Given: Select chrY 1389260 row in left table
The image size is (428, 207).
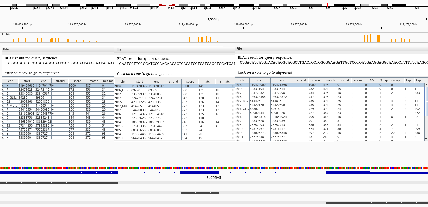Looking at the screenshot, I should pos(58,133).
